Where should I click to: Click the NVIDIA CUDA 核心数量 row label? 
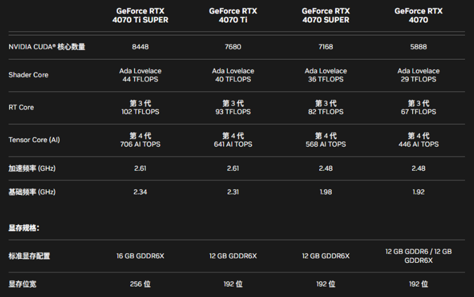pos(47,47)
